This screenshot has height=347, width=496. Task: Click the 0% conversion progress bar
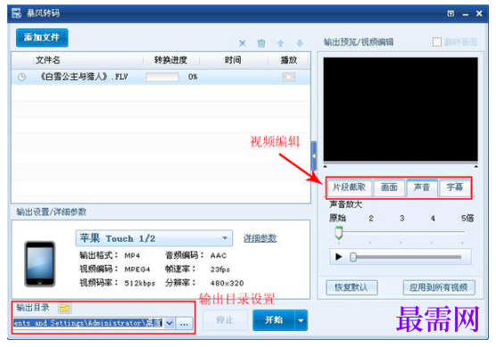click(x=162, y=77)
